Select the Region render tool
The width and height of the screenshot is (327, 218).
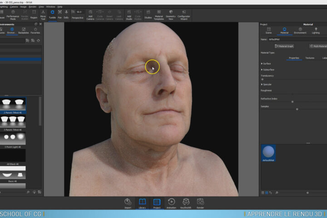point(34,15)
